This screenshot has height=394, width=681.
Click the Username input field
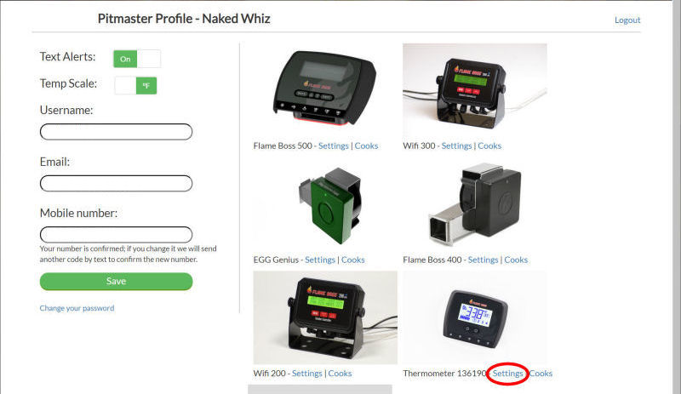[x=116, y=132]
